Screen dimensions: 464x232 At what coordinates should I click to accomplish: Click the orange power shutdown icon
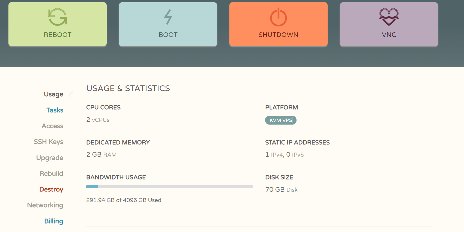coord(278,17)
